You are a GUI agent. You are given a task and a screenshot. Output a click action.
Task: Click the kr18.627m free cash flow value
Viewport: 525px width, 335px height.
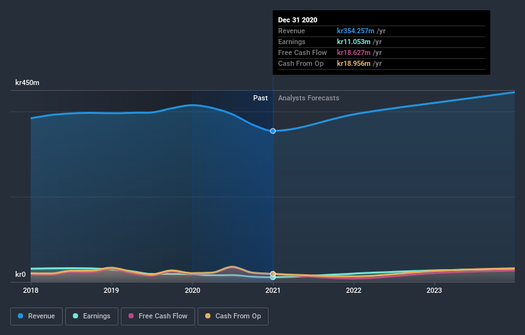354,52
